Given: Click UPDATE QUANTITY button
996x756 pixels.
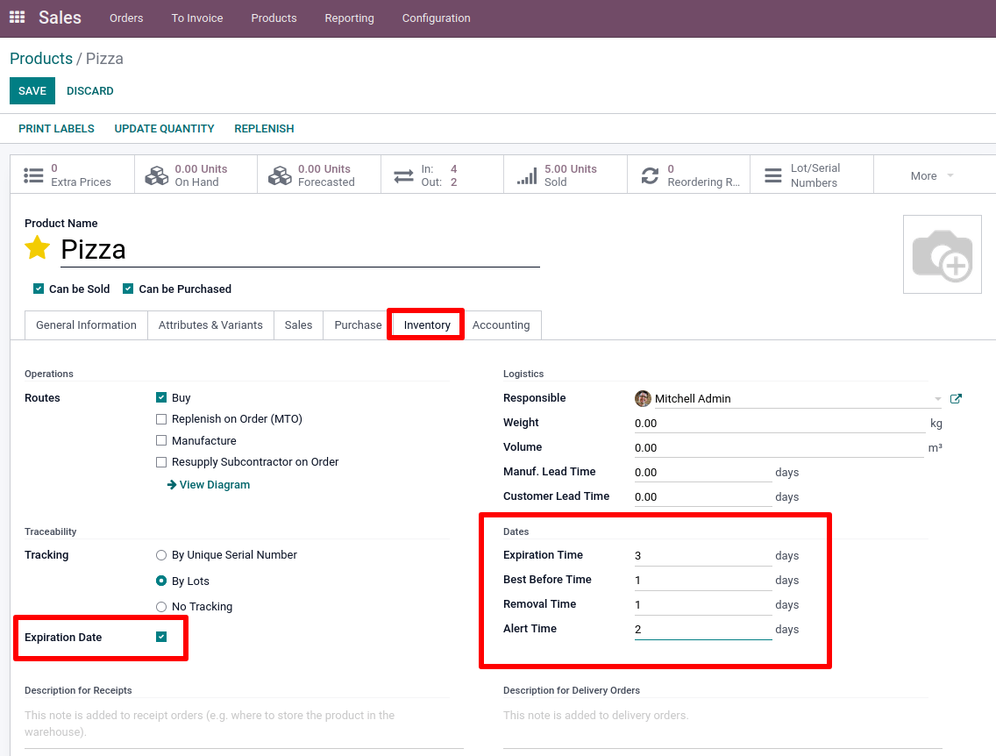Looking at the screenshot, I should (165, 128).
